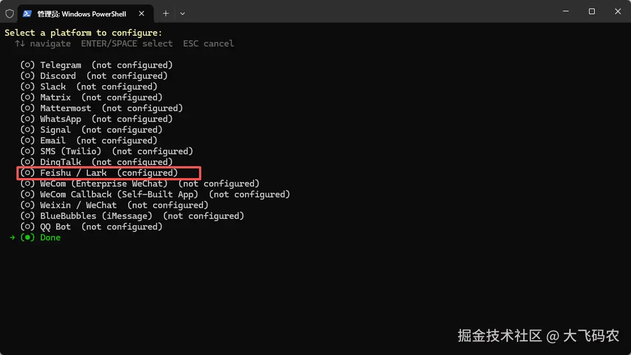This screenshot has height=355, width=631.
Task: Click the navigate hint with arrows
Action: (x=43, y=44)
